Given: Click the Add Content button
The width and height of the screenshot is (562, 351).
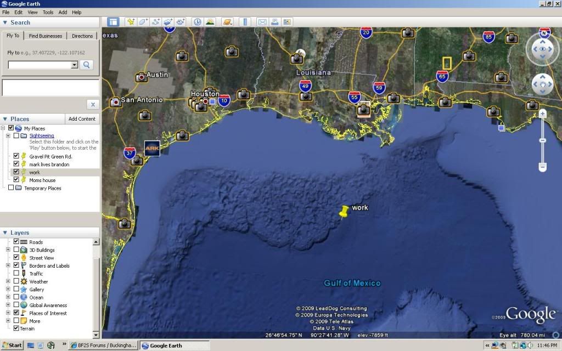Looking at the screenshot, I should click(x=82, y=119).
